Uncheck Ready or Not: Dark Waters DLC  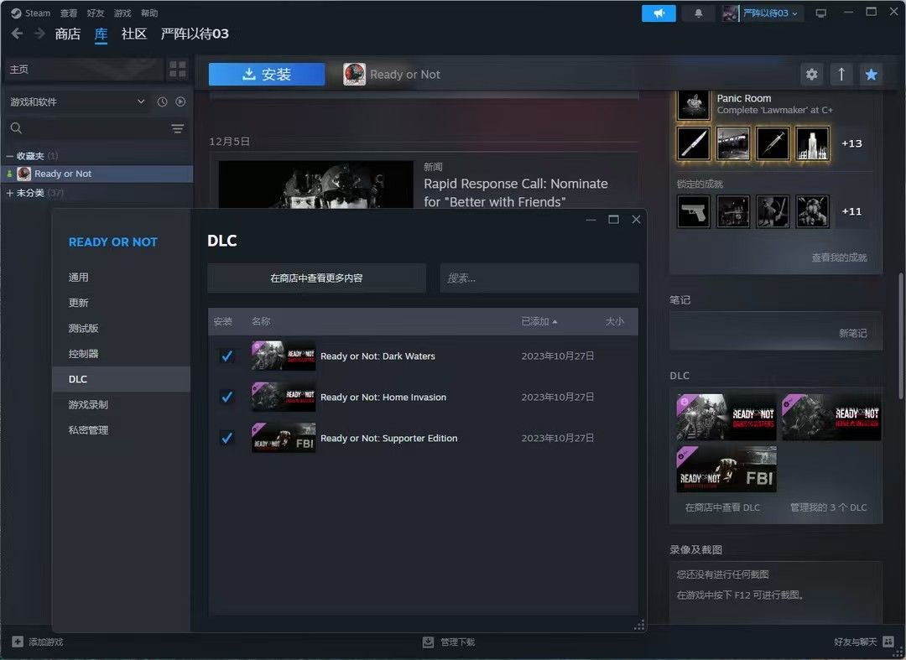(226, 356)
